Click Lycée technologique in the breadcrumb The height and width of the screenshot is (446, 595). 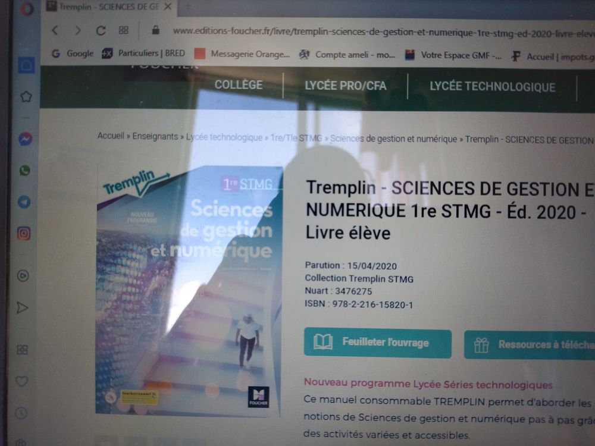[x=224, y=137]
